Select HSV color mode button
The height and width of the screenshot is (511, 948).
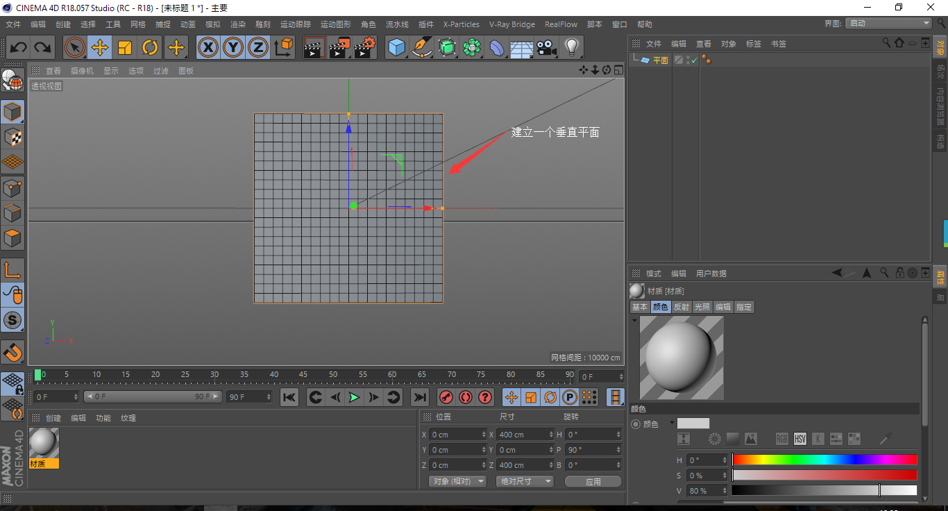pyautogui.click(x=800, y=439)
